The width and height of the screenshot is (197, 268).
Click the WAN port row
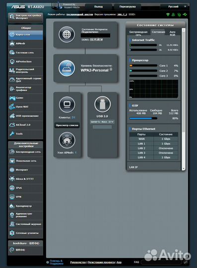154,139
